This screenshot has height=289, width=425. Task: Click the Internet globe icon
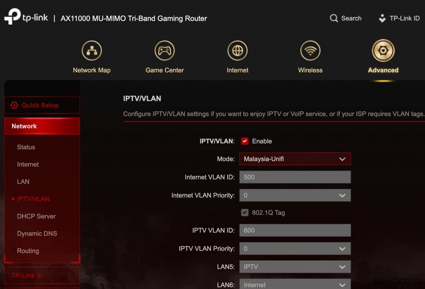(x=237, y=51)
